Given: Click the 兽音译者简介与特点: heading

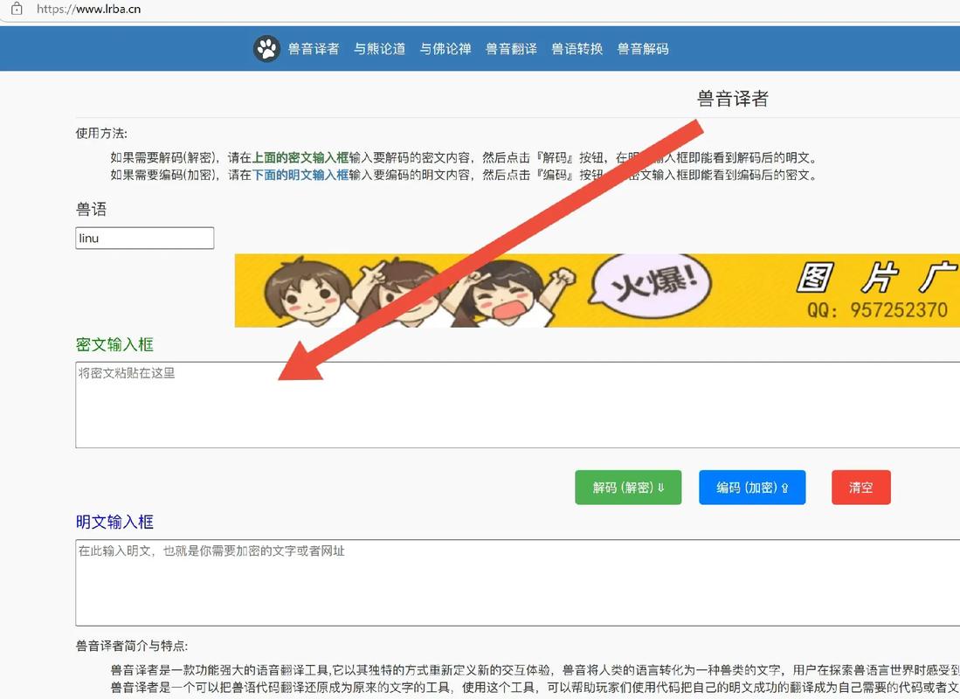Looking at the screenshot, I should click(132, 646).
